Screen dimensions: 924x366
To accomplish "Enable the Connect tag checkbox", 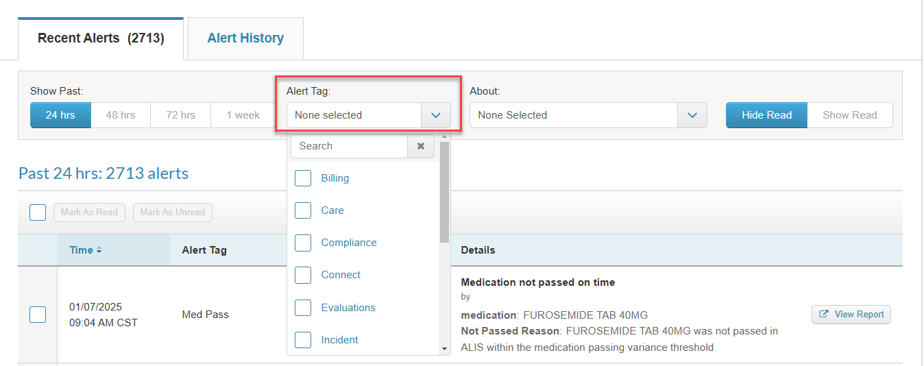I will 303,275.
